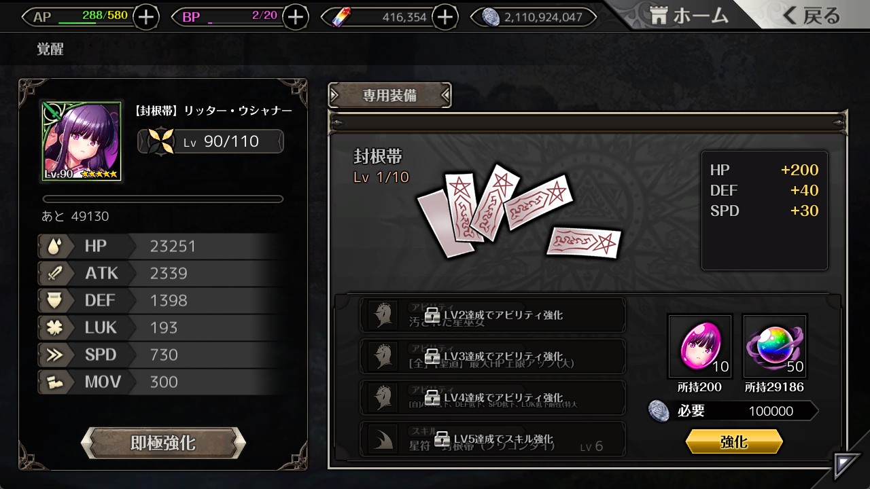Tap the awakening butterfly level icon
Viewport: 870px width, 489px height.
(x=162, y=141)
